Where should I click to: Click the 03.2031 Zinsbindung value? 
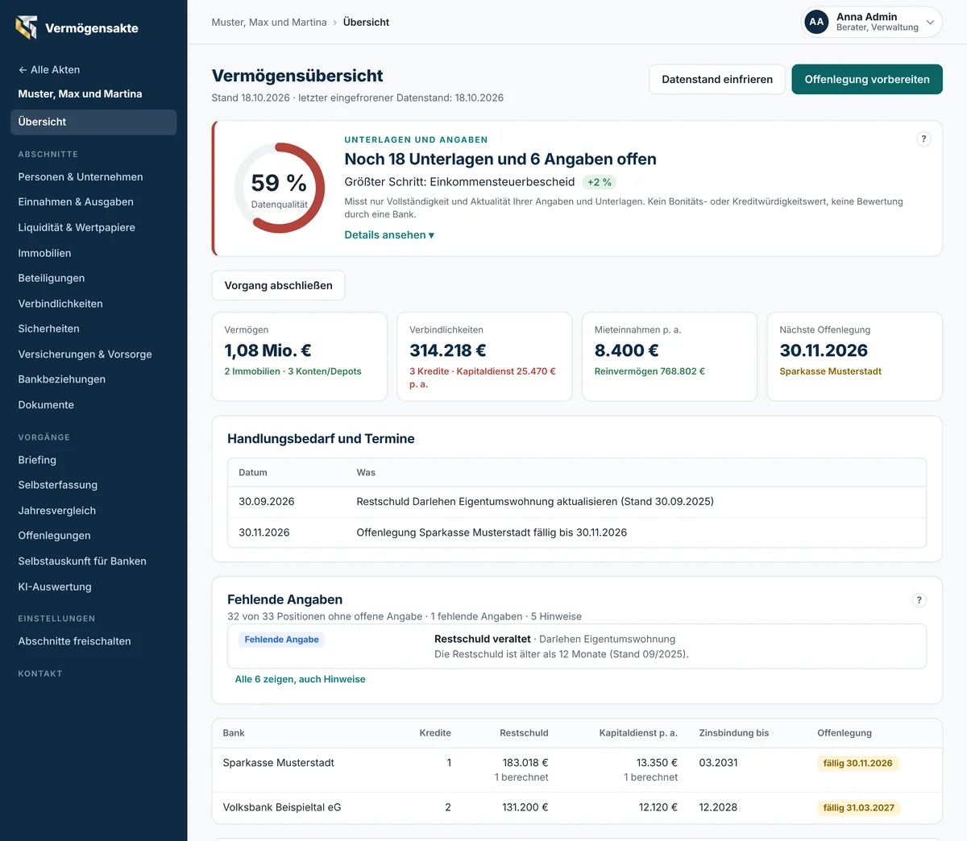(x=718, y=763)
